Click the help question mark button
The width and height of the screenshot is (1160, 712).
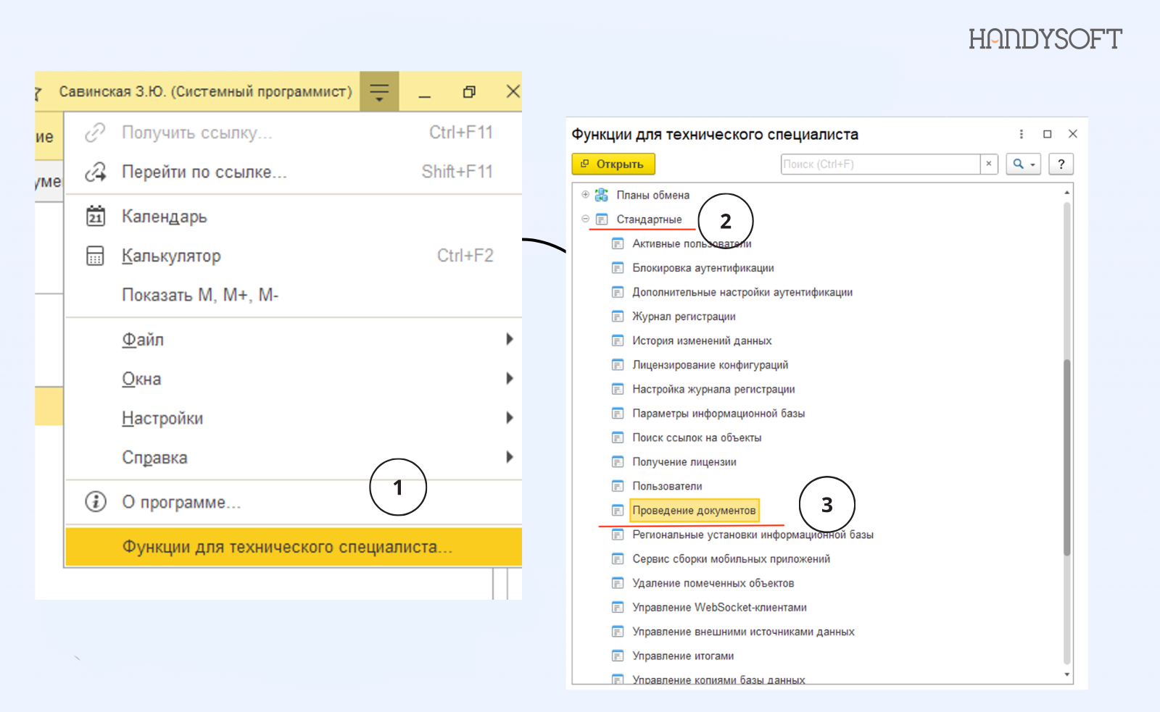1061,164
